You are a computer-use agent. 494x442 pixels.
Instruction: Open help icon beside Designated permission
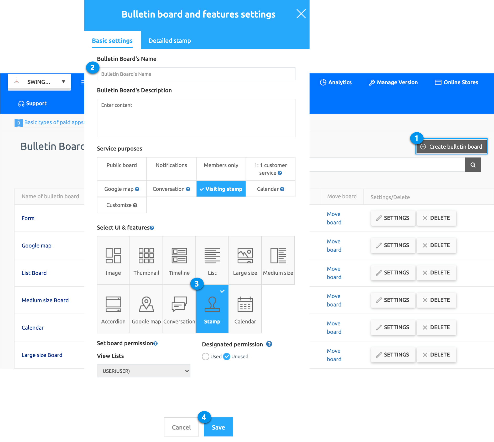pos(269,344)
